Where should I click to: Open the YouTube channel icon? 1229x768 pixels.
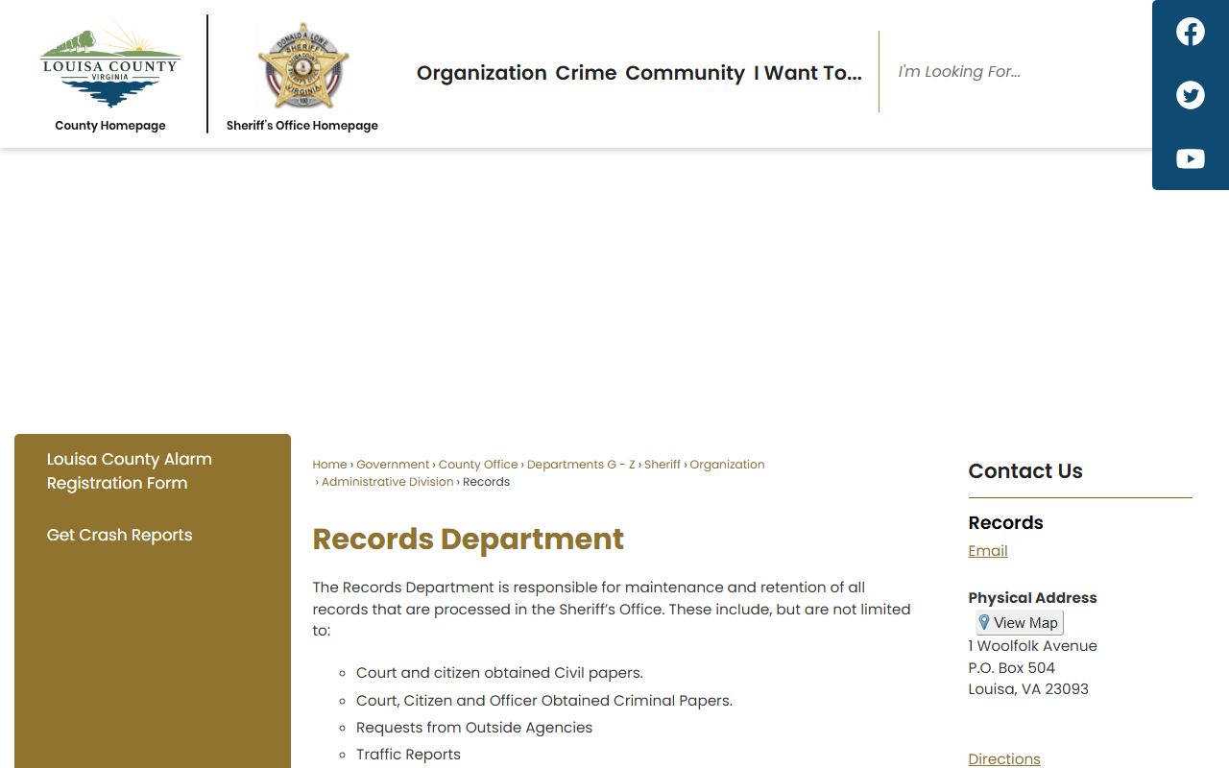click(x=1191, y=158)
